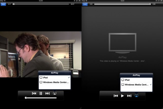Skip to previous track in left player
The width and height of the screenshot is (163, 109).
34,93
